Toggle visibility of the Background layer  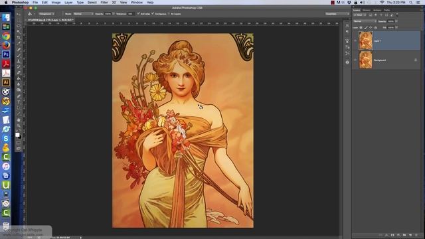pos(355,60)
